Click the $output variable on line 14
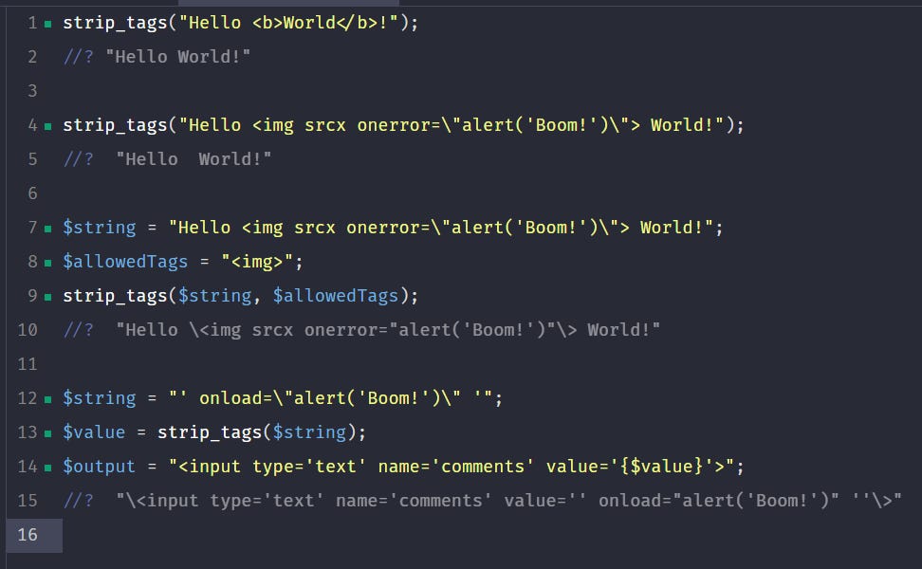Screen dimensions: 922x569 [x=99, y=467]
